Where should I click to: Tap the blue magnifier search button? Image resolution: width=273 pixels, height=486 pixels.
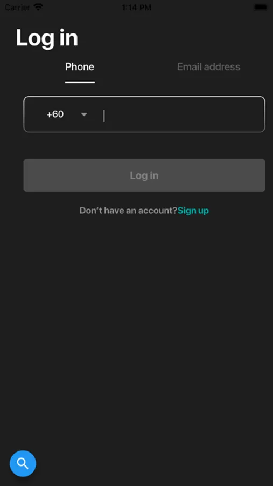click(23, 463)
